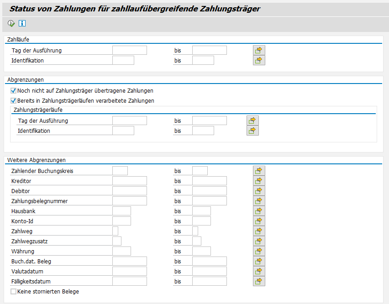Click multiple selection arrow for Fälligkeitsdatum

click(259, 281)
